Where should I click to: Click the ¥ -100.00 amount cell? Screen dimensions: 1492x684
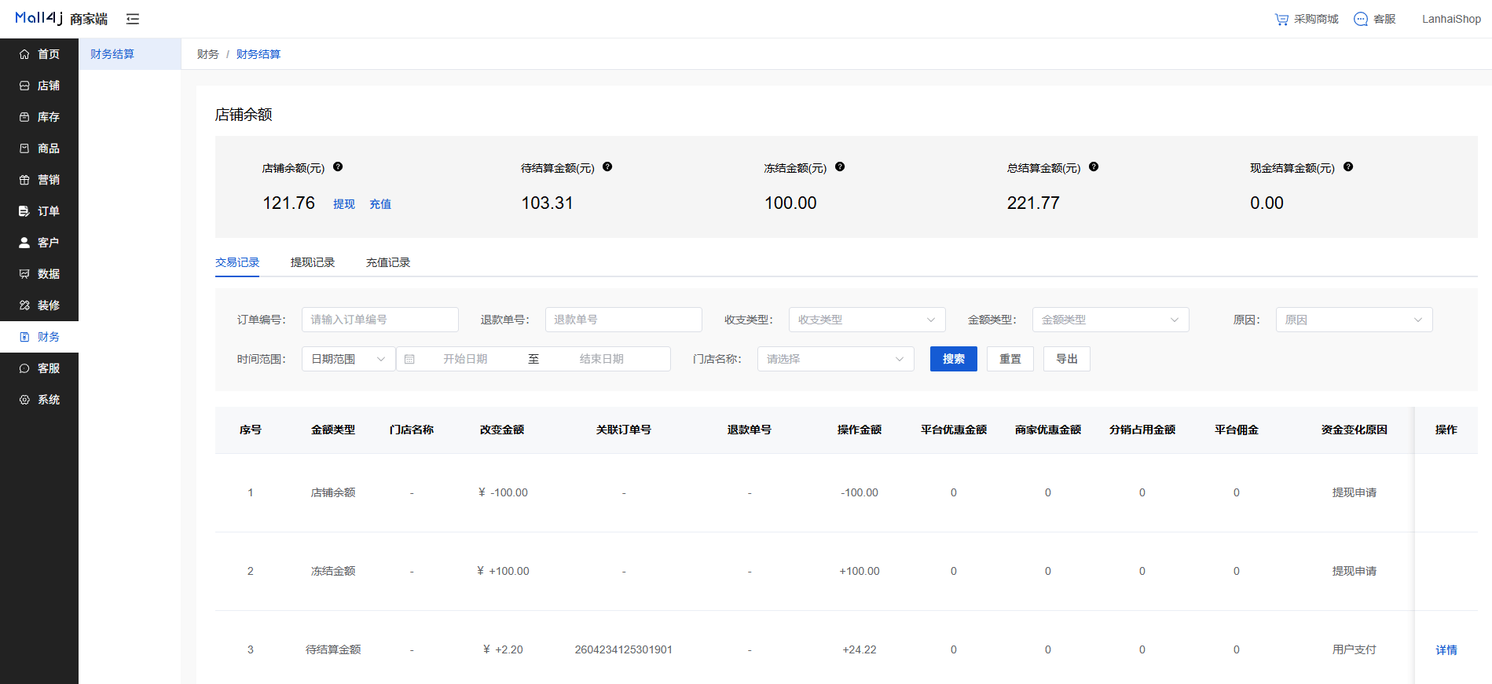503,492
